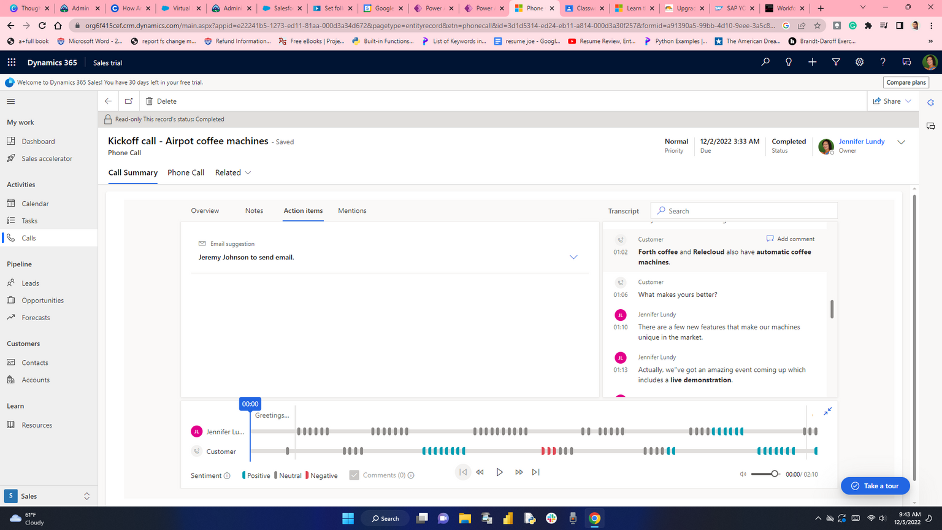
Task: Open the Related dropdown menu
Action: (233, 173)
